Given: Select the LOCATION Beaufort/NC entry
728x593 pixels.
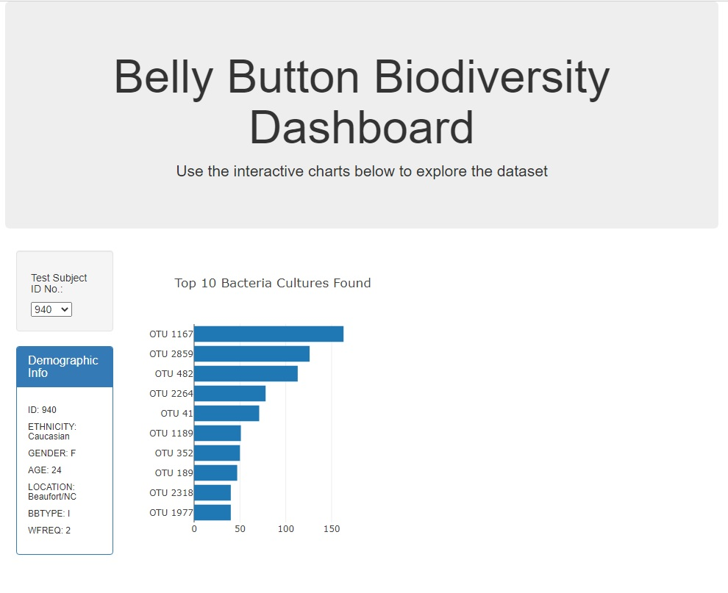Looking at the screenshot, I should point(52,491).
